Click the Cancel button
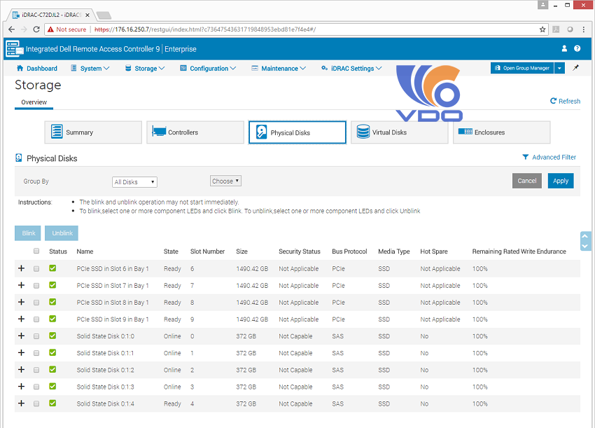Viewport: 595px width, 428px height. [527, 181]
